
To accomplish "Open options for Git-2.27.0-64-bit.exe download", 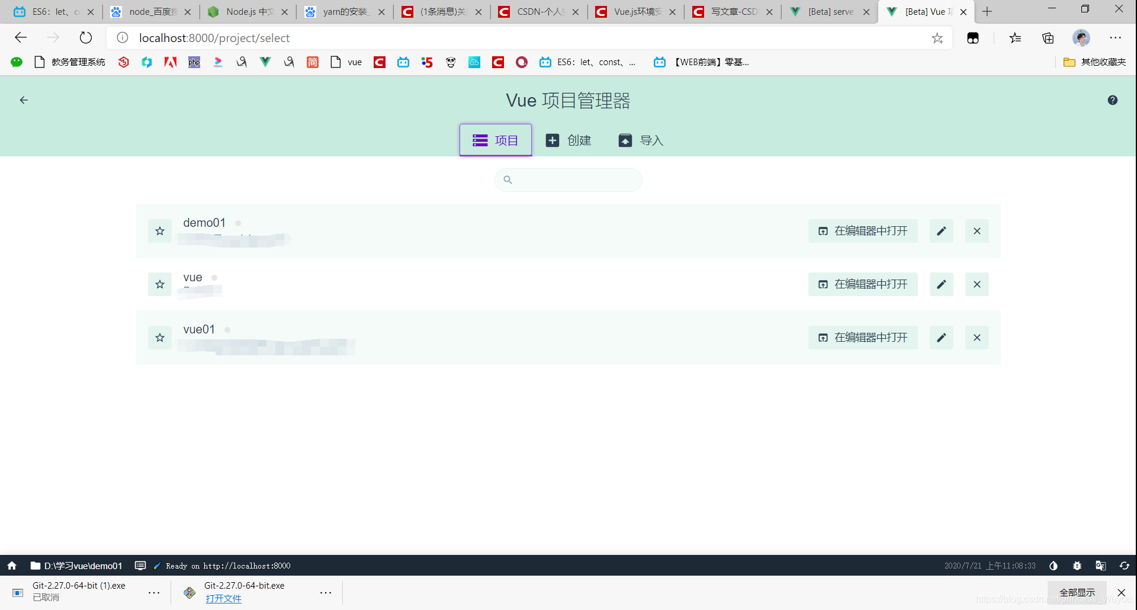I will click(x=326, y=592).
